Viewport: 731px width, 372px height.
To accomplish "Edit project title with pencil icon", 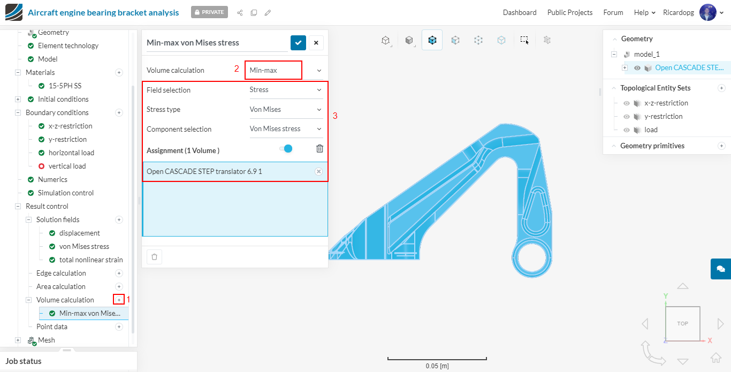I will click(268, 12).
